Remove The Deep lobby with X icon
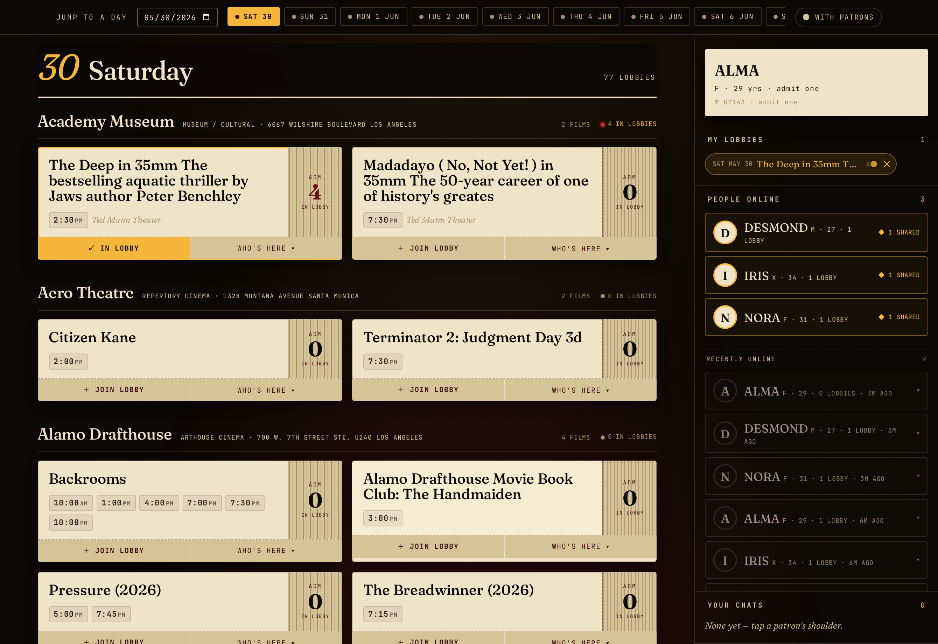Image resolution: width=938 pixels, height=644 pixels. pos(887,164)
